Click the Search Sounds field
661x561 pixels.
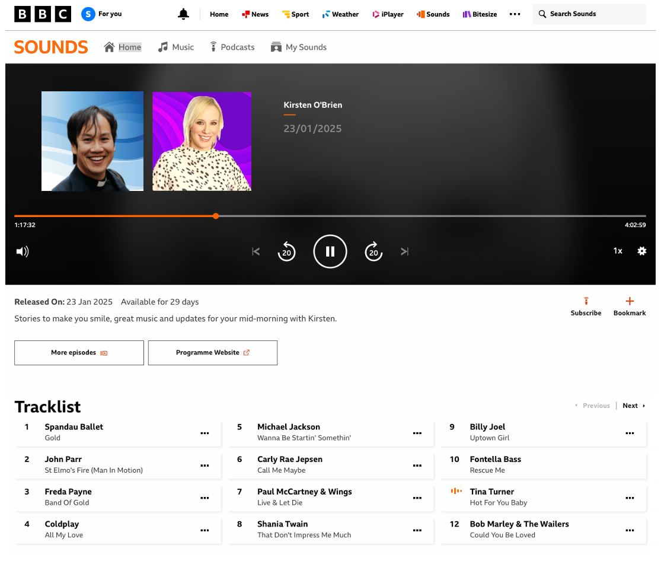click(589, 14)
